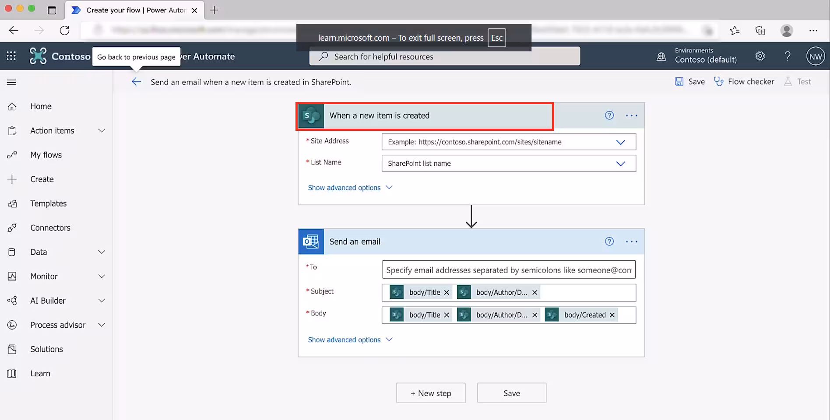Open help for Send an email step
Viewport: 830px width, 420px height.
(609, 241)
